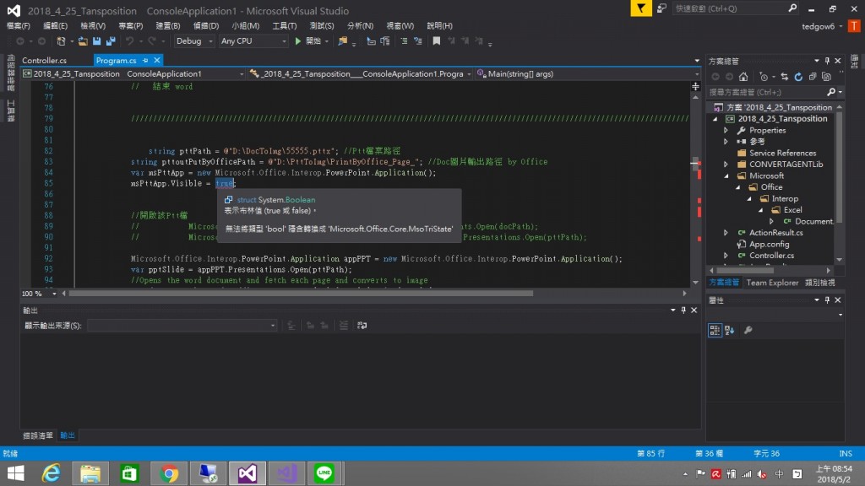
Task: Open the Property Pages wrench icon
Action: 748,330
